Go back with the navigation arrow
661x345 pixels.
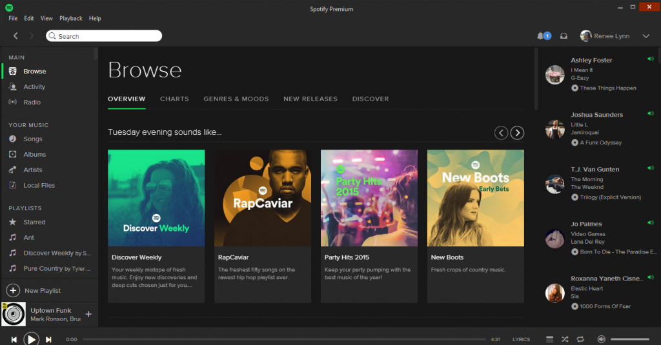point(15,36)
